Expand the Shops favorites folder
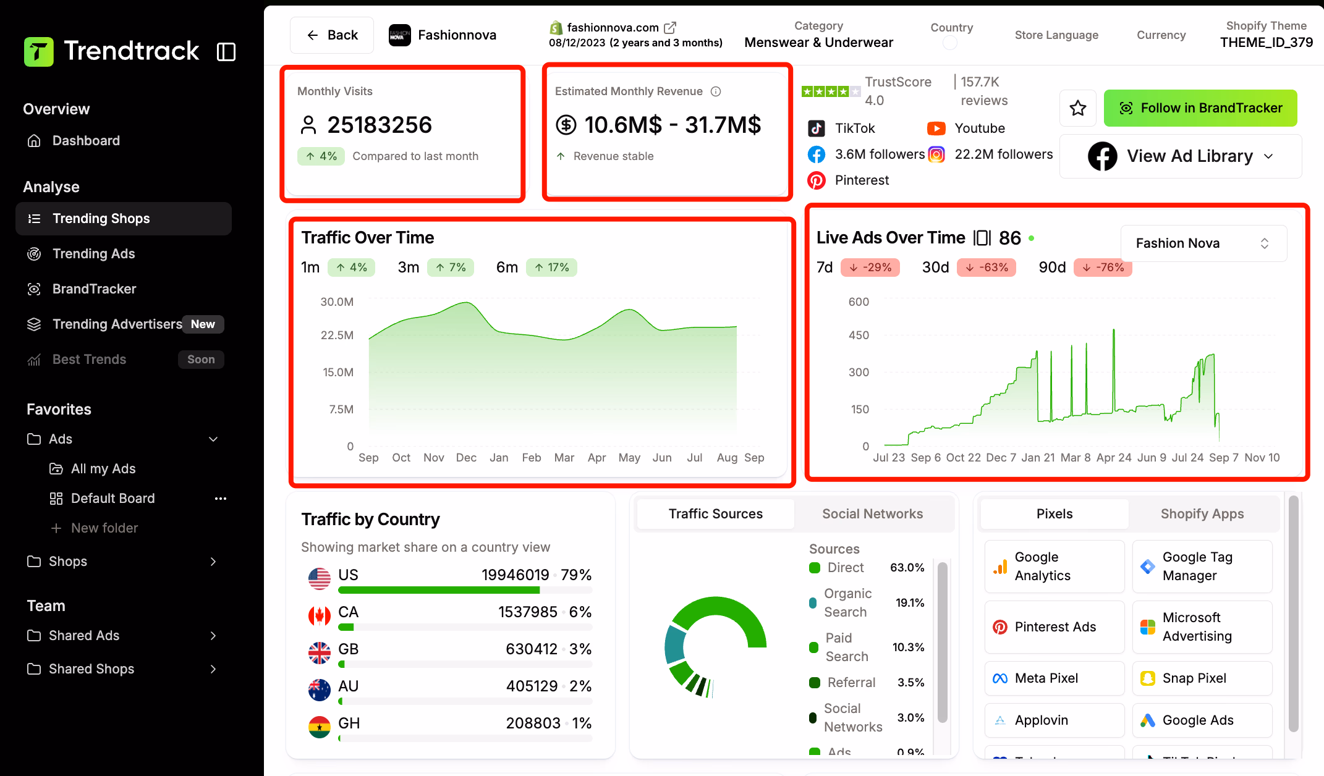Screen dimensions: 1324x776 coord(213,561)
